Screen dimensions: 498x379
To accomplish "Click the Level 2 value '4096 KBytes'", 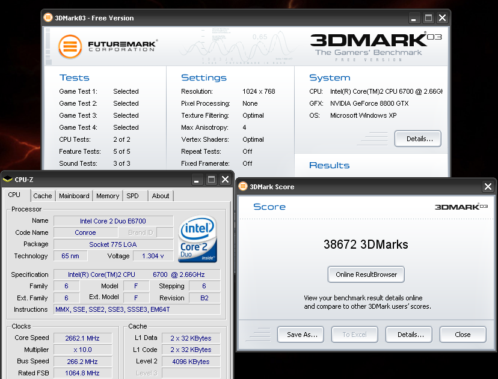I will [191, 362].
